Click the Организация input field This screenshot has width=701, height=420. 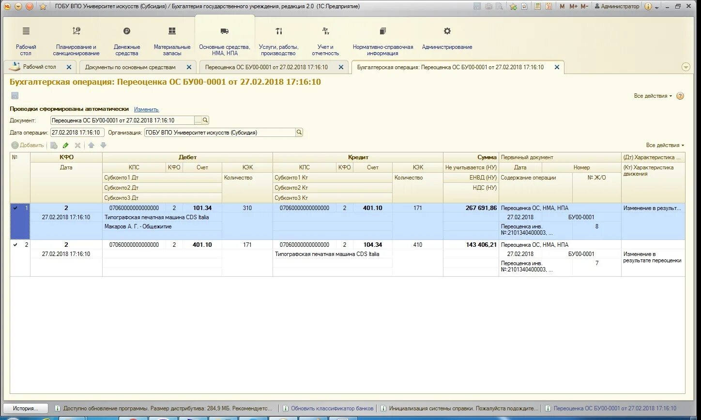(x=220, y=133)
